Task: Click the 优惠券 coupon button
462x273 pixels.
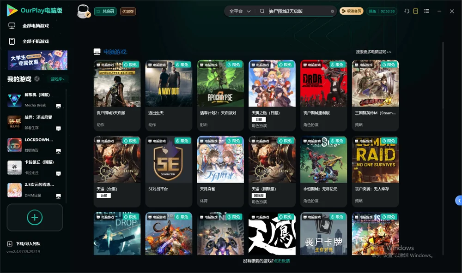Action: [128, 11]
